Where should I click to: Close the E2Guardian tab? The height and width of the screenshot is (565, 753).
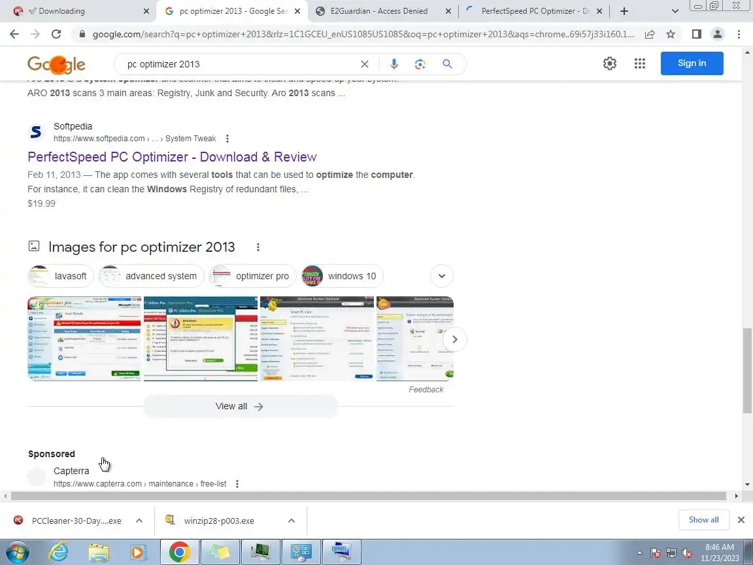click(448, 11)
